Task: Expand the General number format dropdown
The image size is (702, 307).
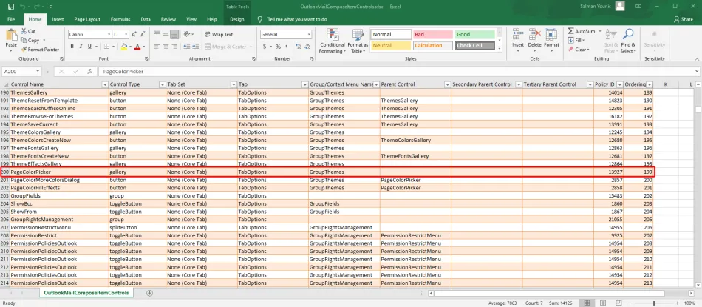Action: click(x=309, y=34)
